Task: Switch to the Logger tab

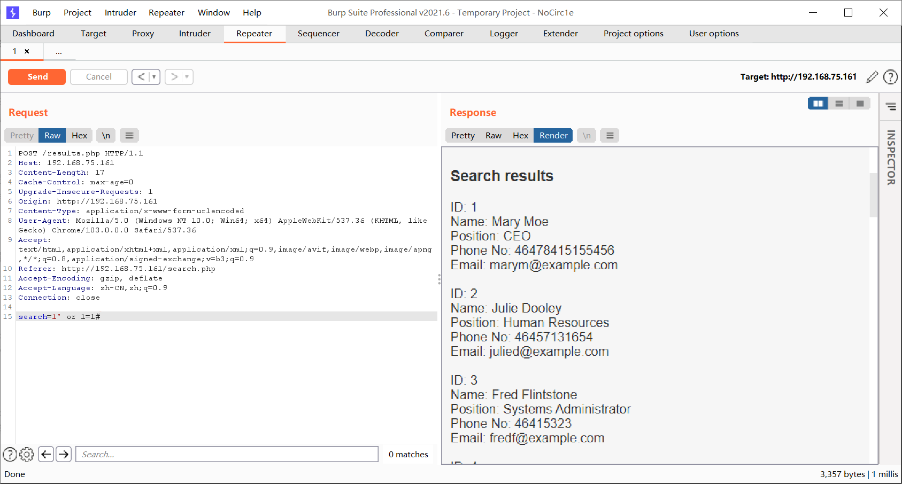Action: [x=504, y=34]
